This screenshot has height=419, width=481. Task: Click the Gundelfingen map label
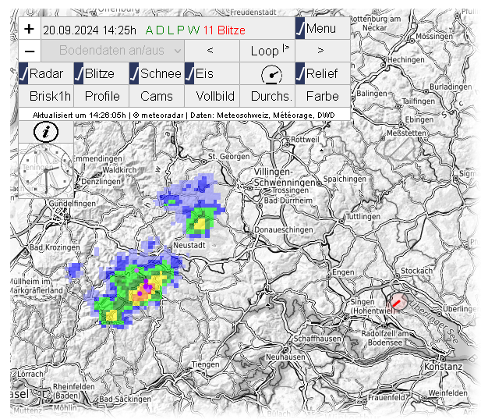pyautogui.click(x=72, y=204)
